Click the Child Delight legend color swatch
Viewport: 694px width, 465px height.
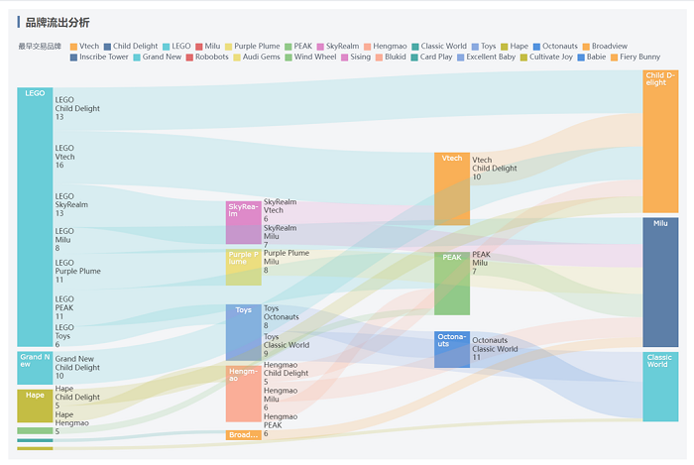(x=107, y=46)
